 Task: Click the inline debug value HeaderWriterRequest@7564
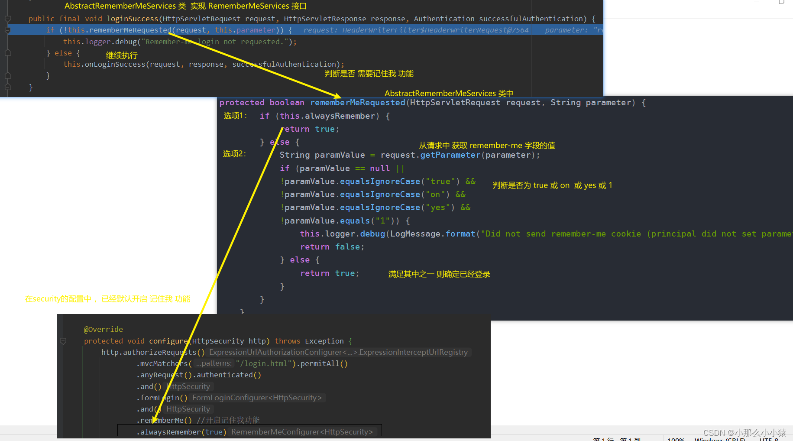[435, 30]
